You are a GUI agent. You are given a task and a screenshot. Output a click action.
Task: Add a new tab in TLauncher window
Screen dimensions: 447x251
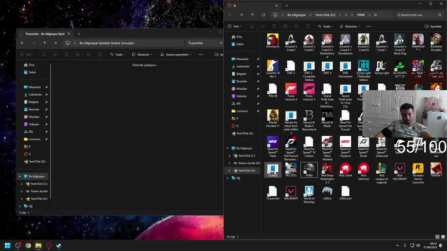pos(79,34)
